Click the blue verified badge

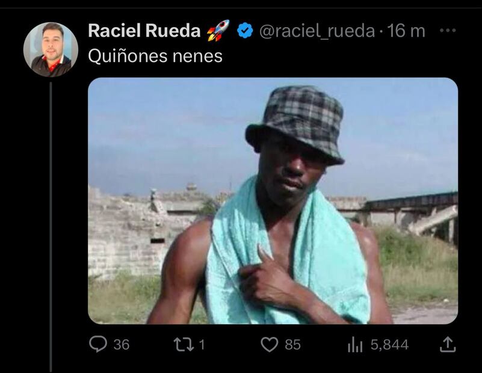245,31
